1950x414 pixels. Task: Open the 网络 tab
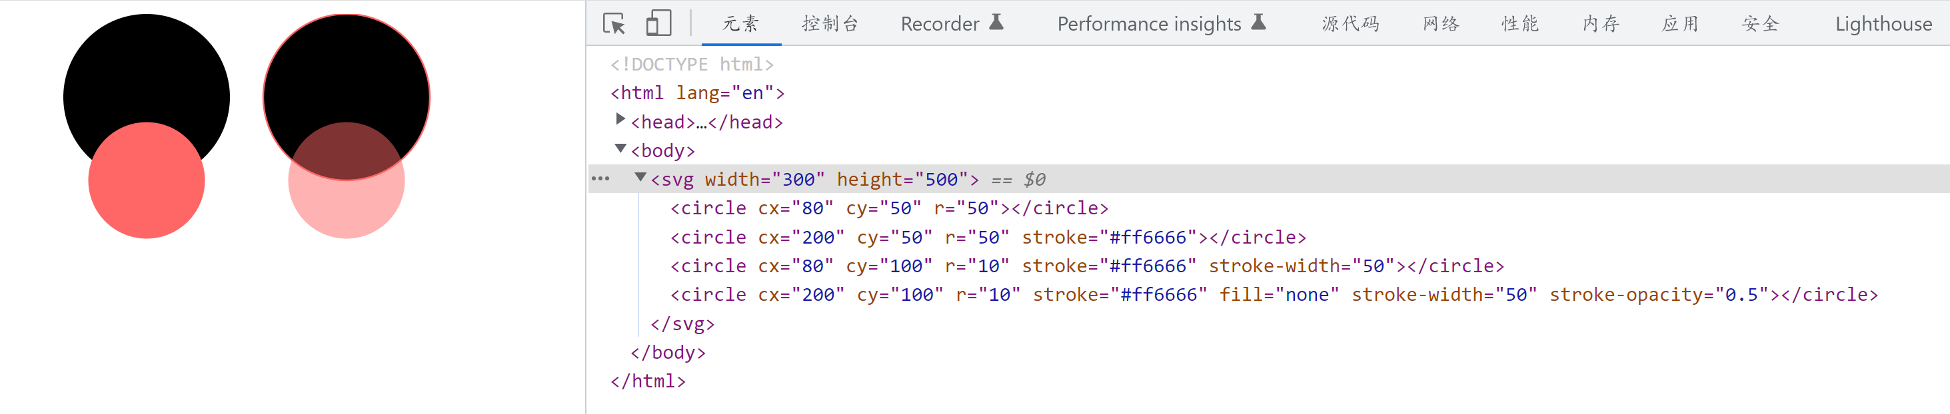click(x=1441, y=23)
